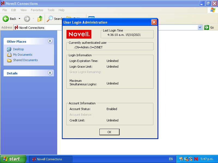This screenshot has width=218, height=163.
Task: Open the File menu
Action: (5, 10)
